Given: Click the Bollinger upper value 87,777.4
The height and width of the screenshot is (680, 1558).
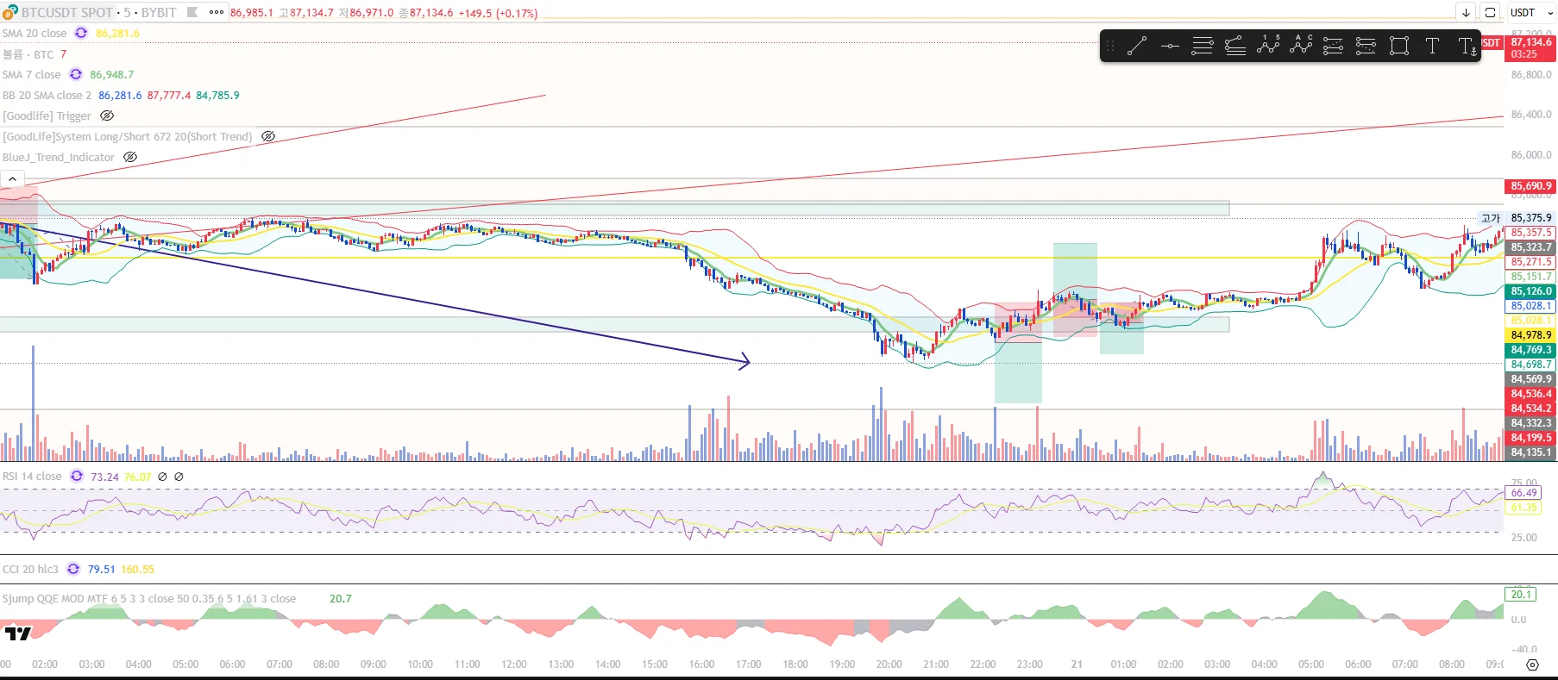Looking at the screenshot, I should click(x=169, y=95).
